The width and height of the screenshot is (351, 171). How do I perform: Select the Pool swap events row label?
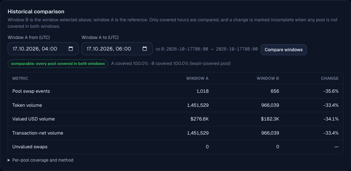(31, 91)
